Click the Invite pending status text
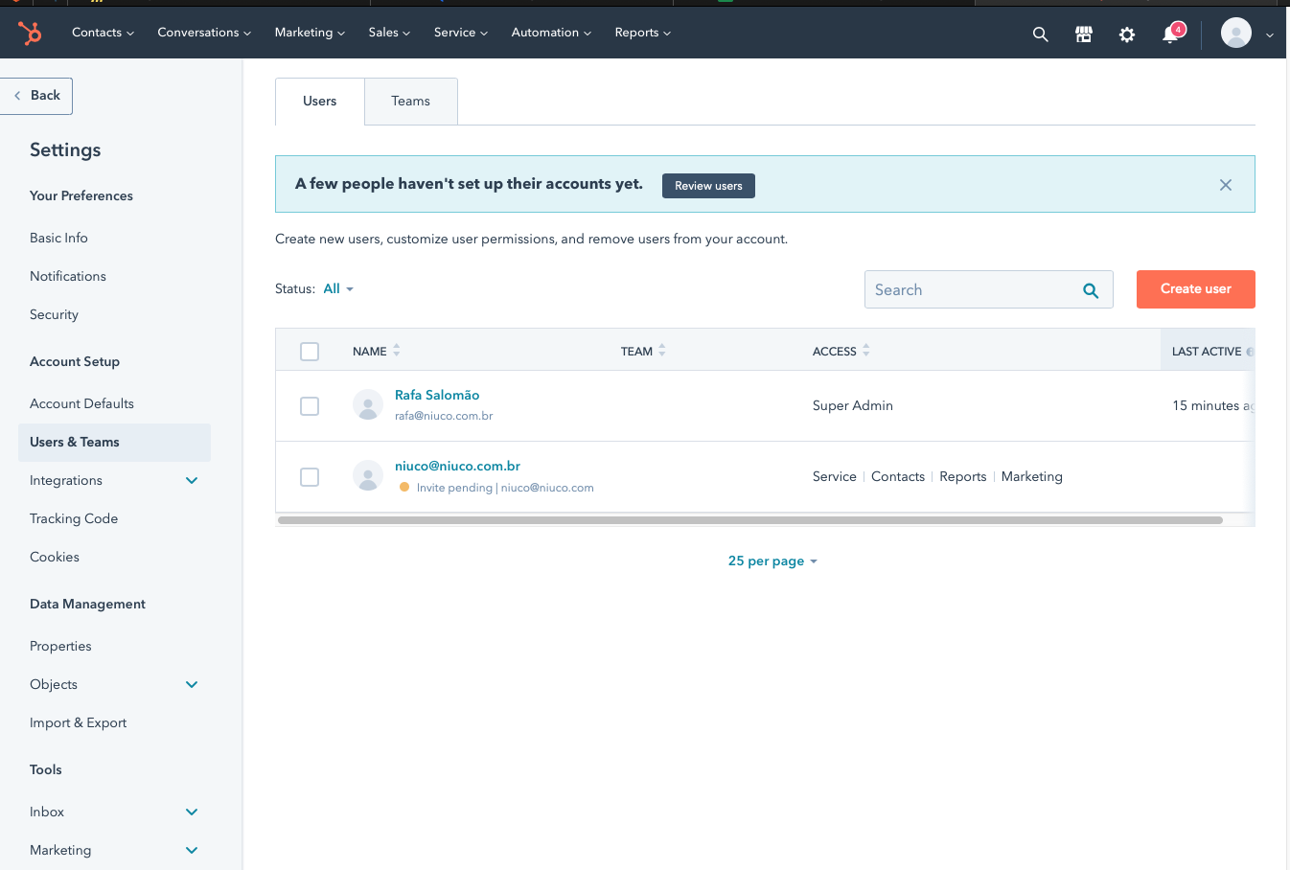The image size is (1290, 870). [x=454, y=488]
